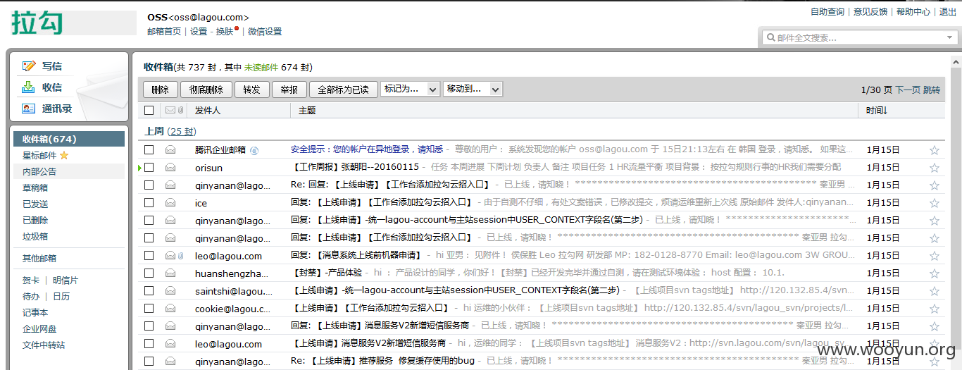Star the email from ice
The width and height of the screenshot is (962, 370).
(x=935, y=203)
